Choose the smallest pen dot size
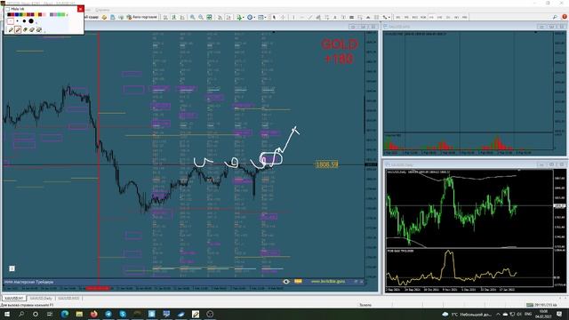 (18, 21)
